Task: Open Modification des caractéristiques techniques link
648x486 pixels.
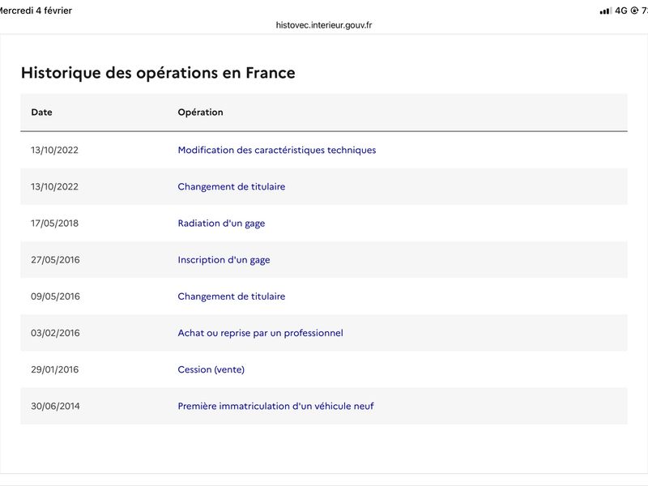Action: (x=277, y=150)
